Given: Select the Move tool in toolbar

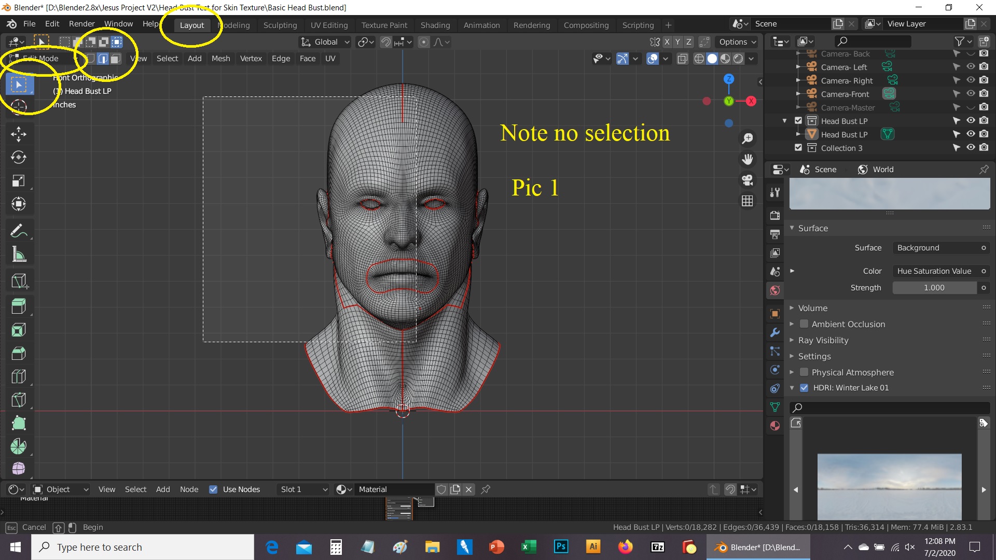Looking at the screenshot, I should point(18,134).
